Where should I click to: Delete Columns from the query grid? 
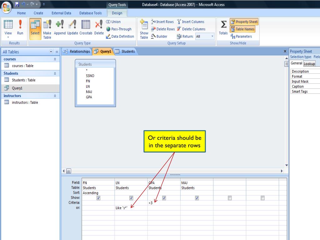point(191,29)
